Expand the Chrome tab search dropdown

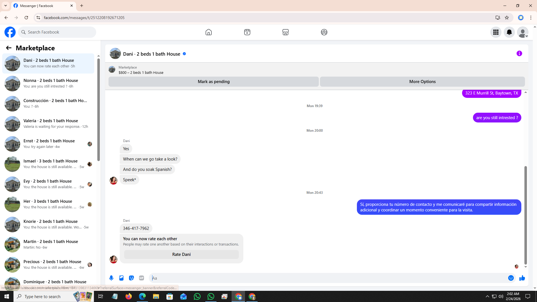click(6, 6)
